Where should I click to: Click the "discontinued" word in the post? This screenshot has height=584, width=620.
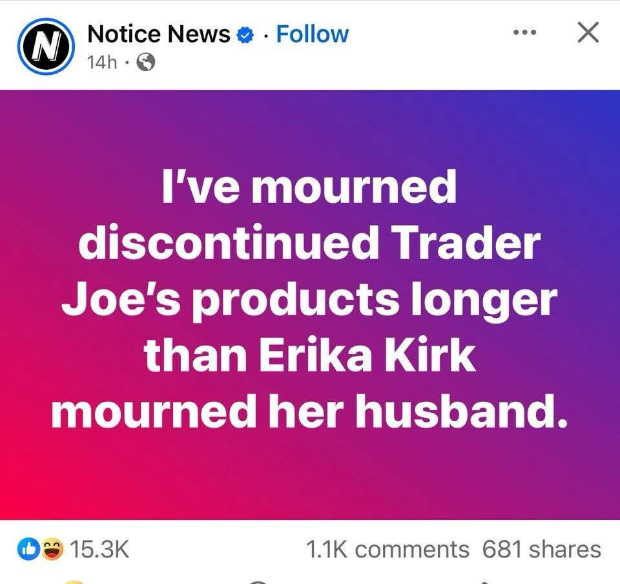tap(229, 244)
